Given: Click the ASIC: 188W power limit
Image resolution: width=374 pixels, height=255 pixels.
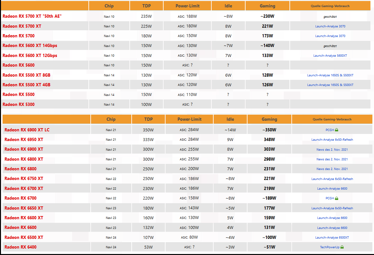Looking at the screenshot, I should [x=187, y=16].
